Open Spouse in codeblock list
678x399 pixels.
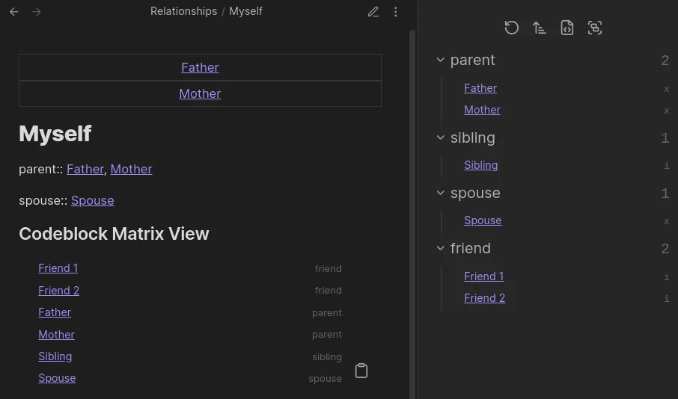click(x=57, y=378)
